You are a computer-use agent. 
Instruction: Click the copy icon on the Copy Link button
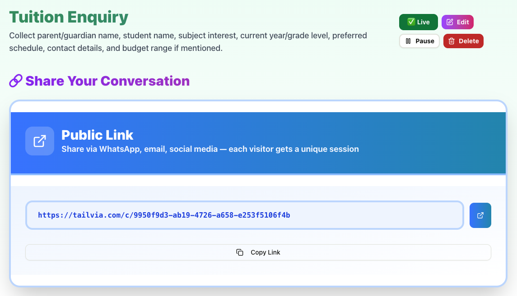(240, 252)
